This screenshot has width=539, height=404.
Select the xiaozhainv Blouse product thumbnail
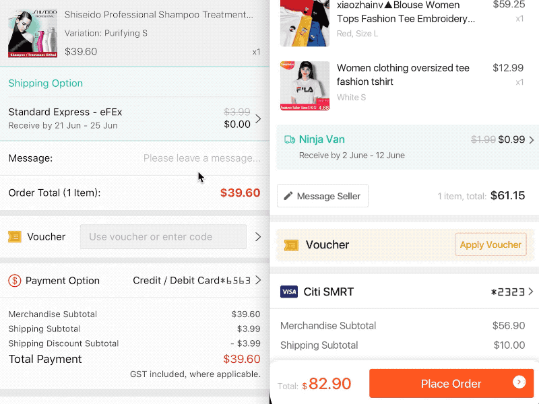(x=305, y=22)
